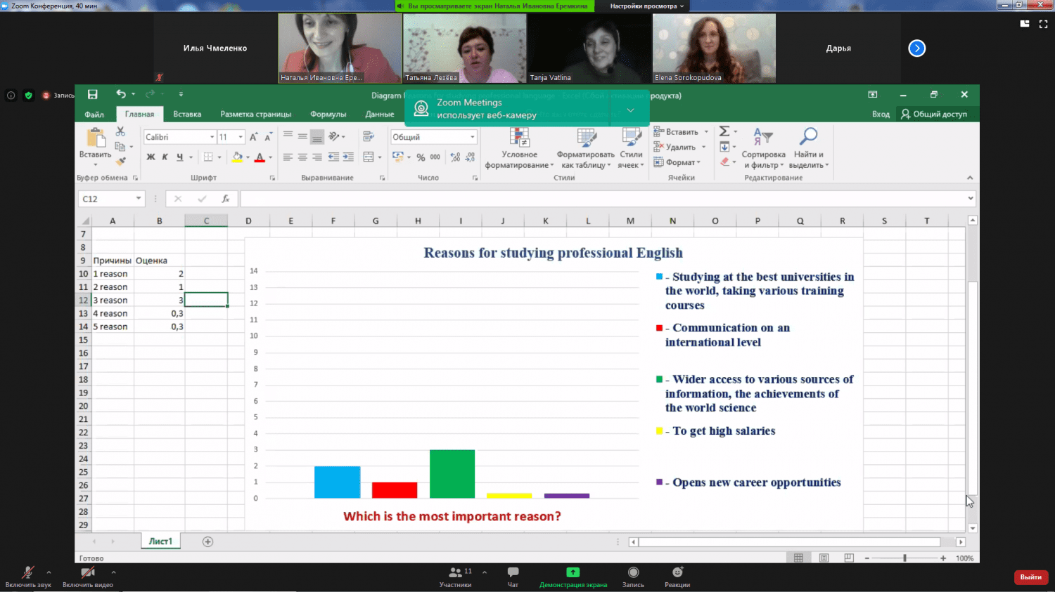Switch to Разметка страницы tab
The height and width of the screenshot is (592, 1055).
(255, 114)
